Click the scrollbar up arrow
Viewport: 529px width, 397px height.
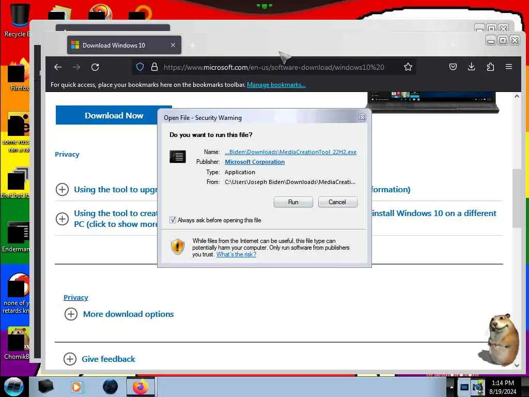pos(517,96)
